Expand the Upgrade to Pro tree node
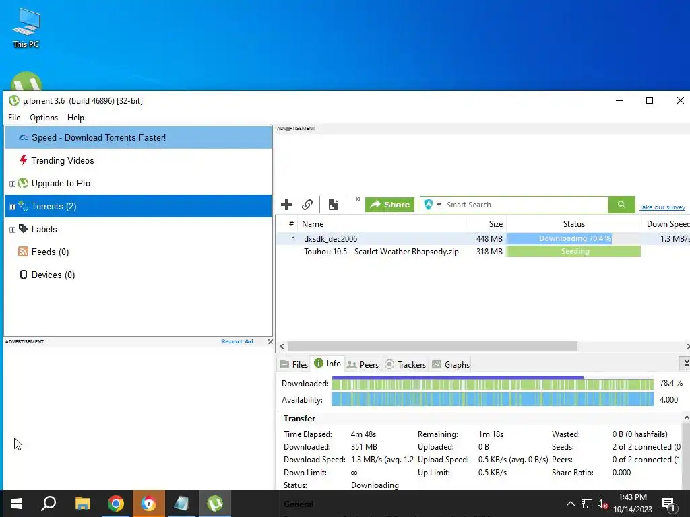The width and height of the screenshot is (690, 517). click(x=12, y=184)
